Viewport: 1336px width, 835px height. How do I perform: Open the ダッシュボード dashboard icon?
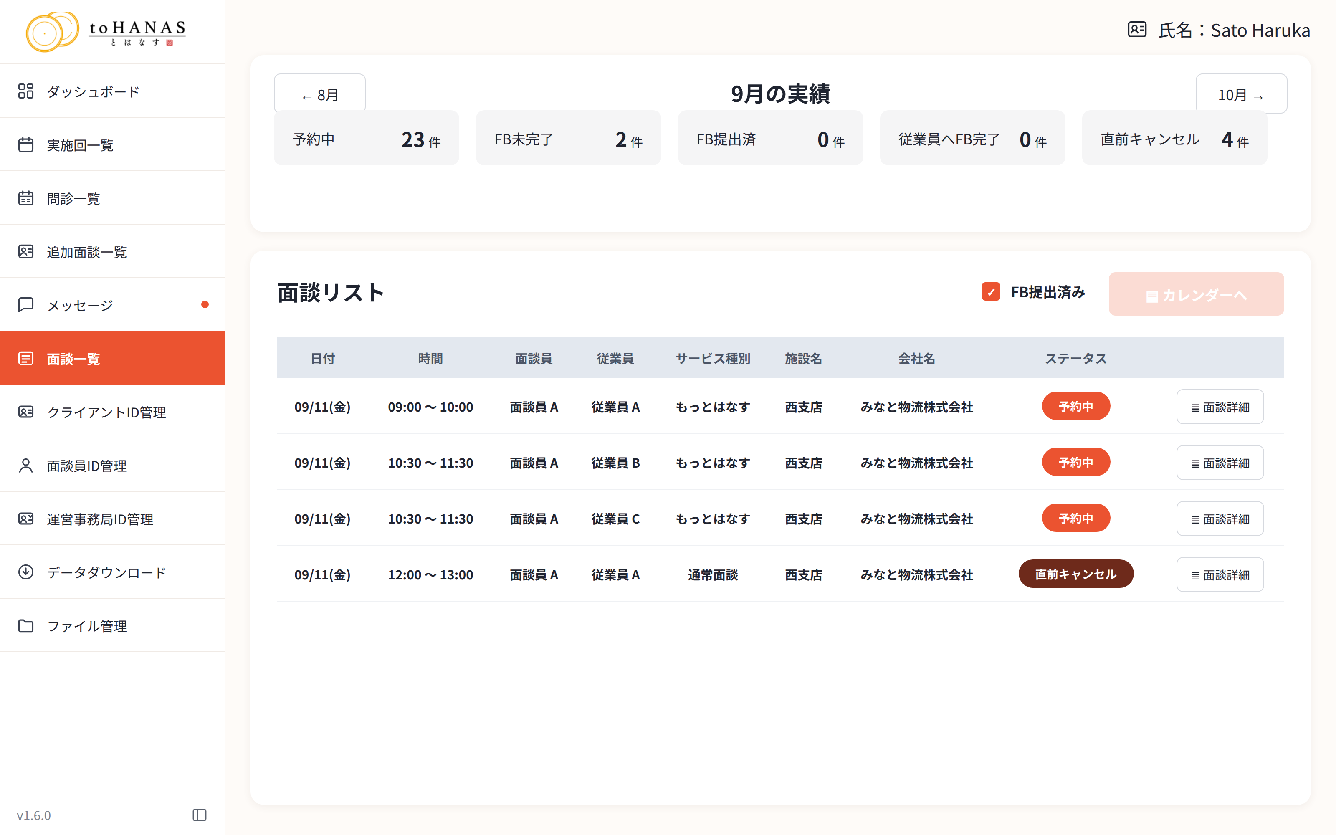pos(25,91)
